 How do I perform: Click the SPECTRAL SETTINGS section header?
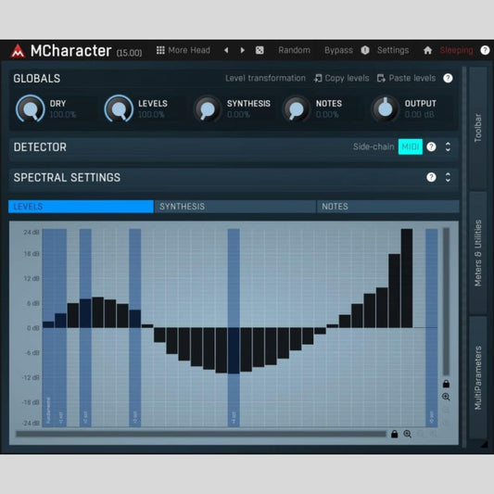tap(67, 178)
